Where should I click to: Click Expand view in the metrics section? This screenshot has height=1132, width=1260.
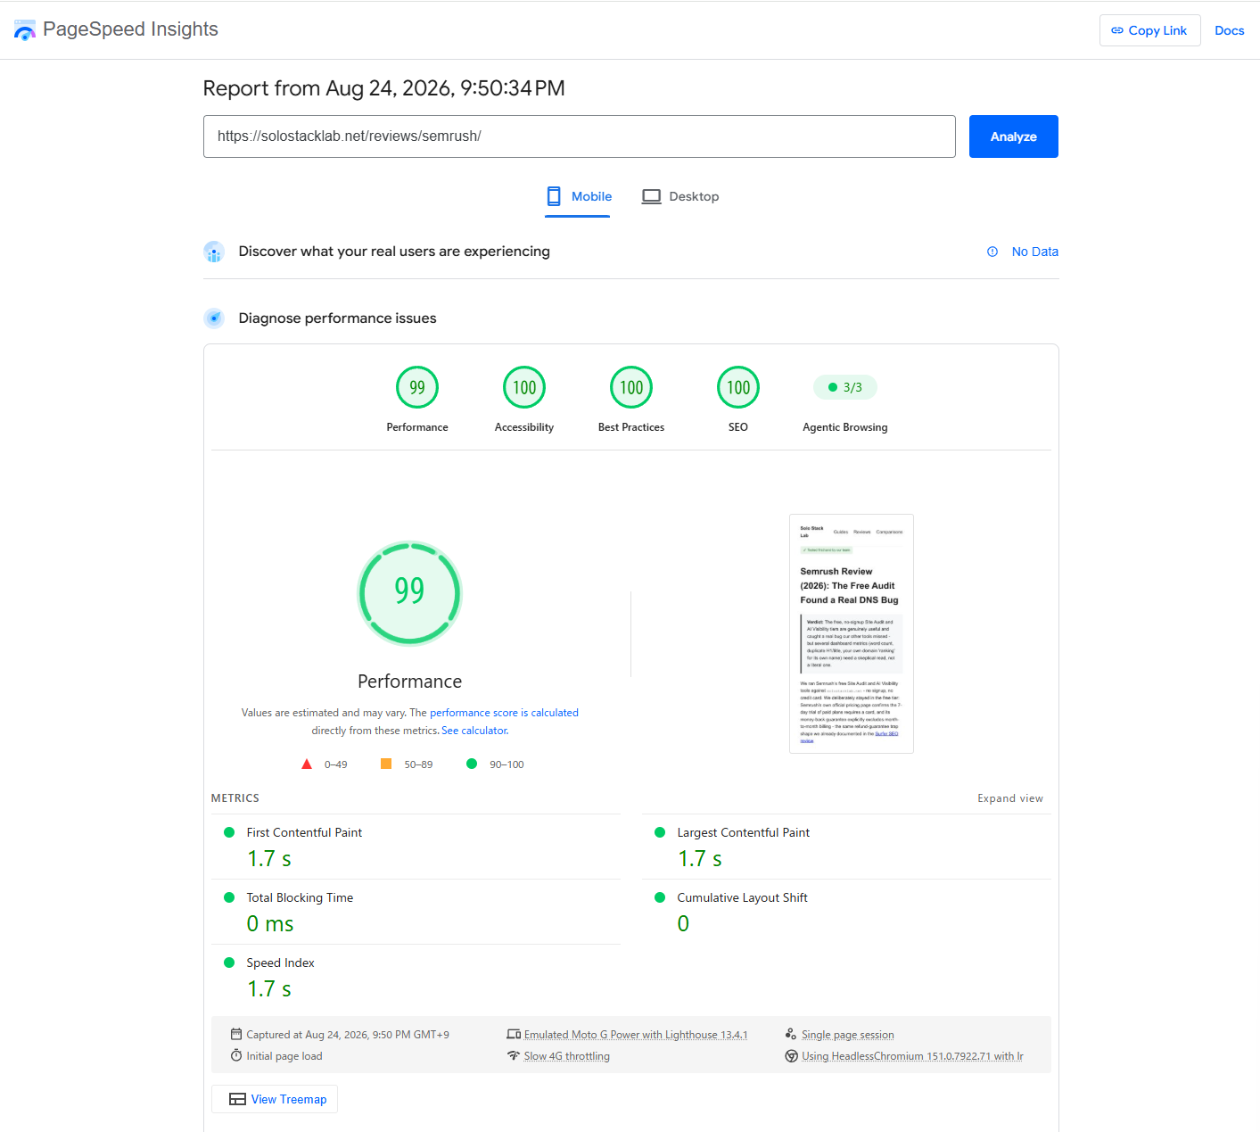(1010, 798)
